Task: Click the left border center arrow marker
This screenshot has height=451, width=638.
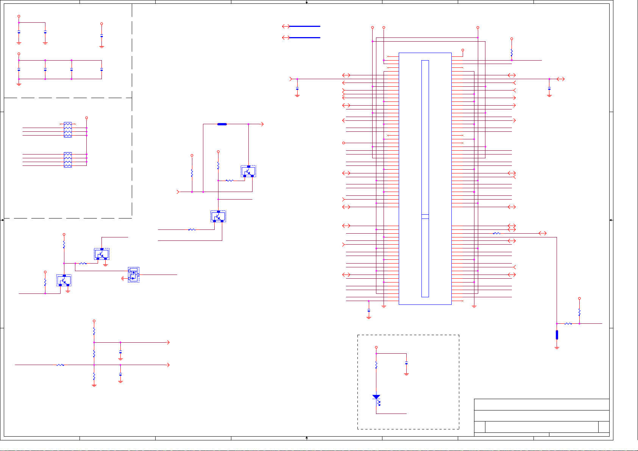Action: pos(2,220)
